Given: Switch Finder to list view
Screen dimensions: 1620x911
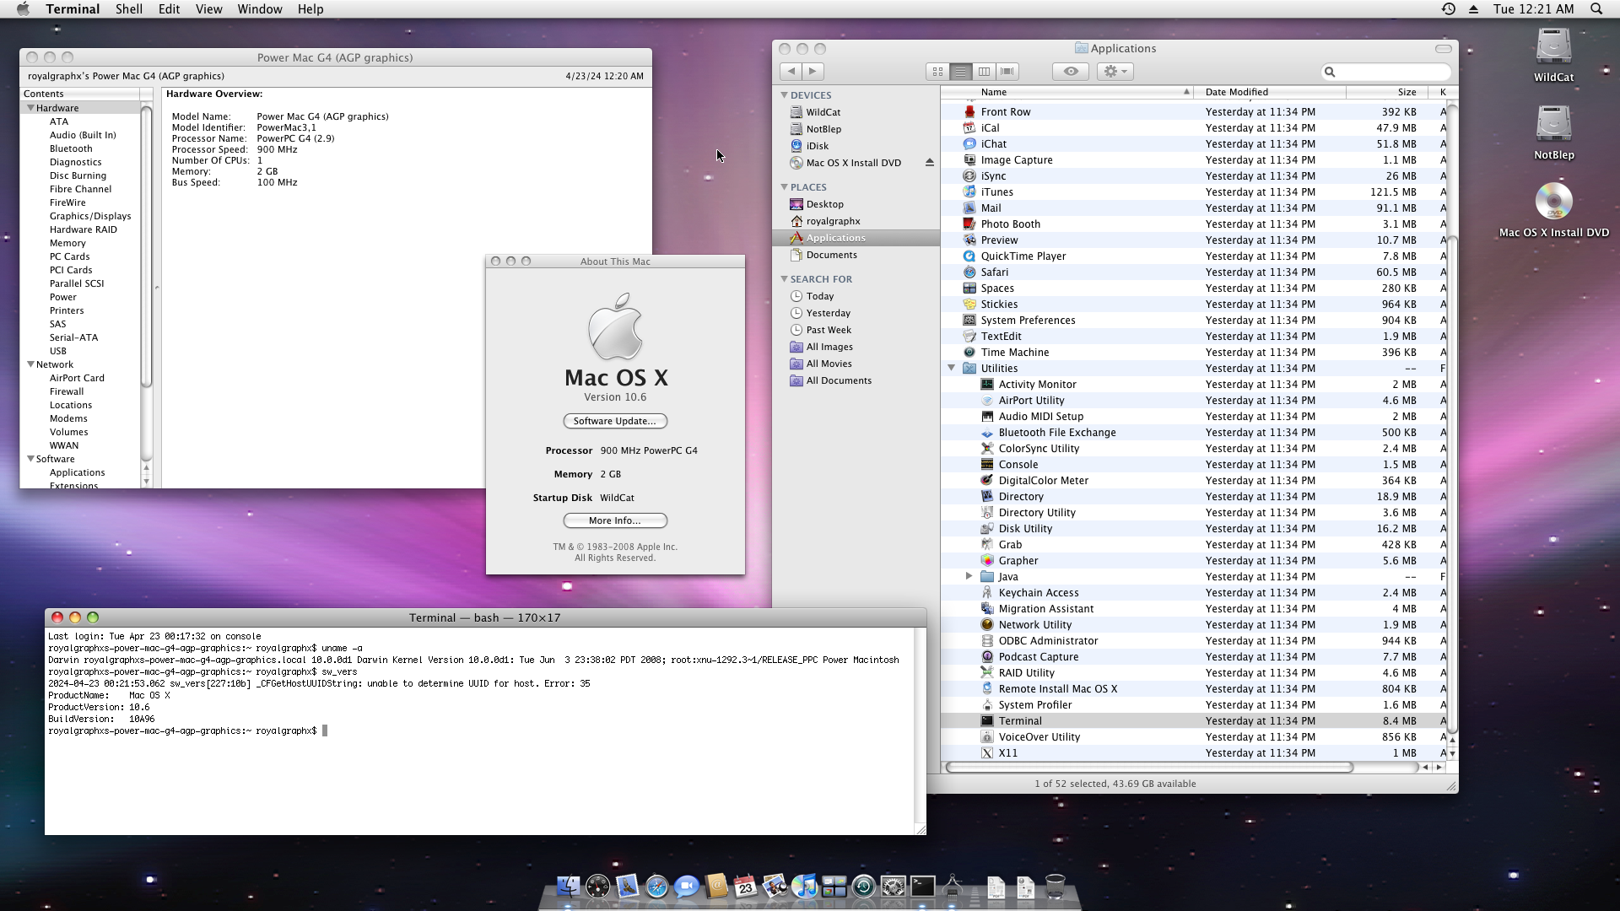Looking at the screenshot, I should 960,72.
